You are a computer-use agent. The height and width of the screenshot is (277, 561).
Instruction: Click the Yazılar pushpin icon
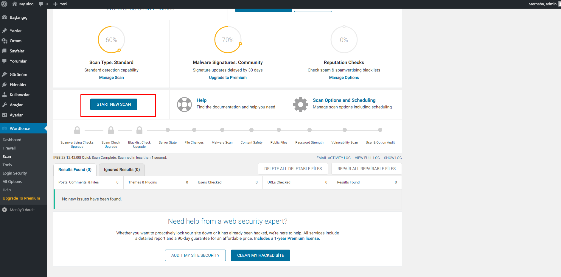tap(4, 31)
